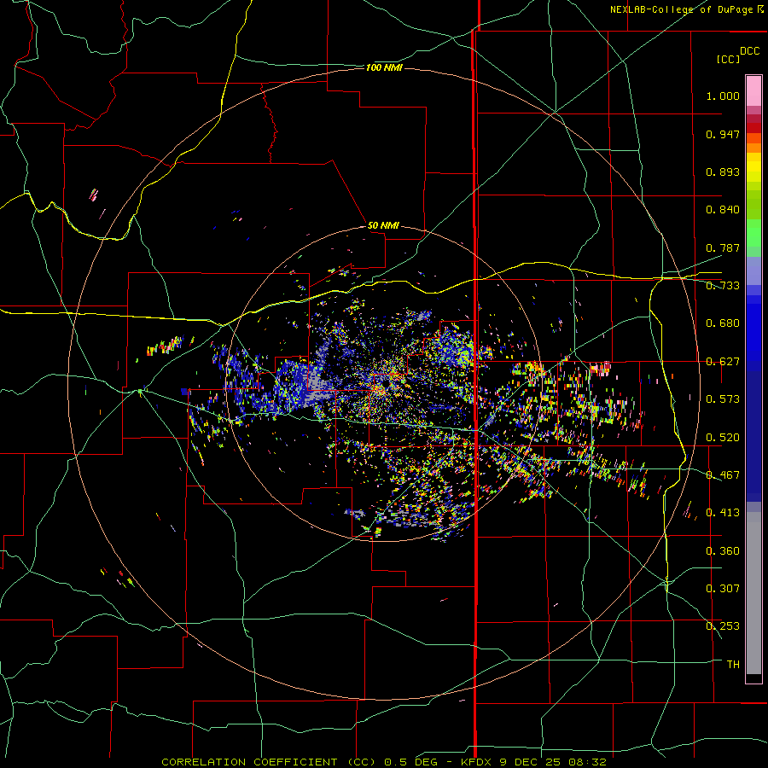Click the 0.520 scale value
Image resolution: width=768 pixels, height=768 pixels.
point(723,438)
